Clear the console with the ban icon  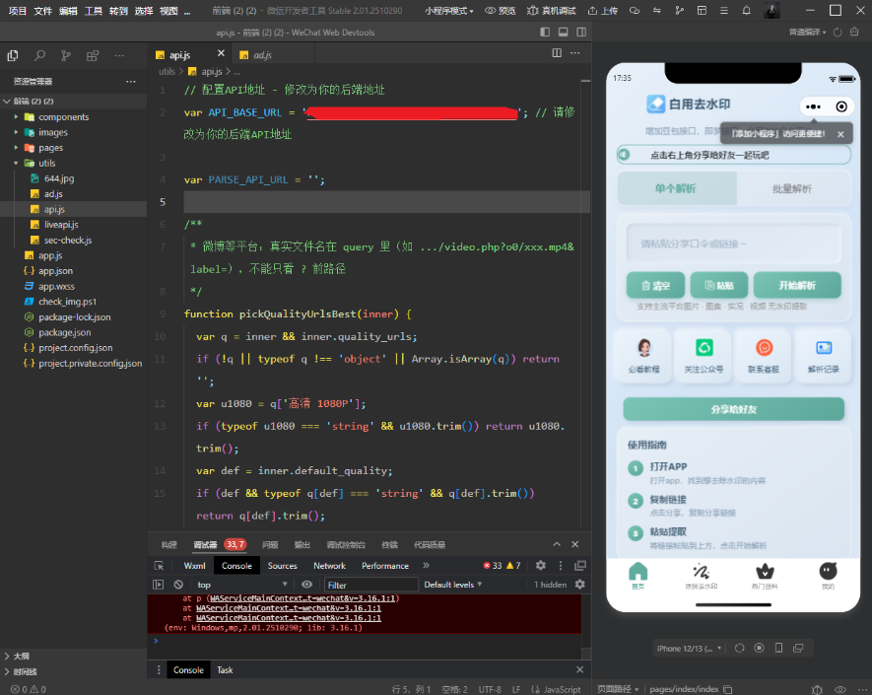[178, 585]
